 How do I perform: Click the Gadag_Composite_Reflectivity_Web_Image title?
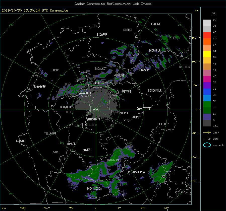(x=113, y=4)
